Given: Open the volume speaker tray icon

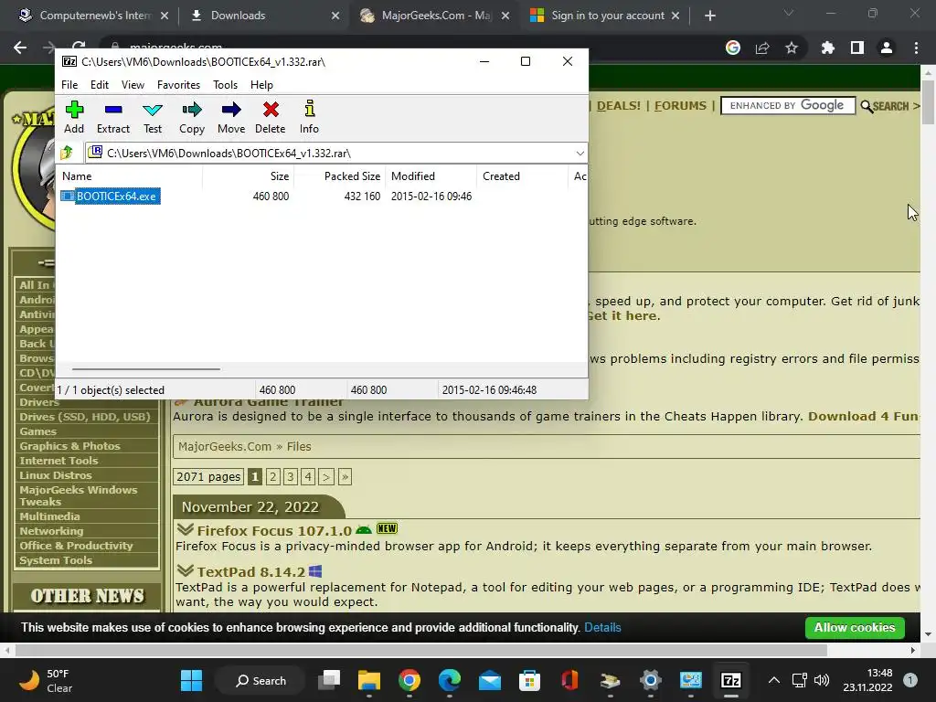Looking at the screenshot, I should click(x=822, y=680).
